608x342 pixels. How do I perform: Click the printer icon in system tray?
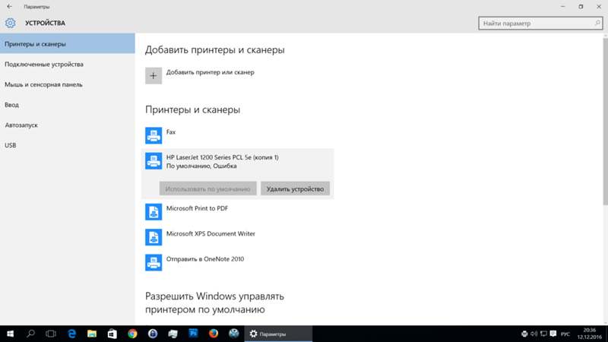pos(524,334)
